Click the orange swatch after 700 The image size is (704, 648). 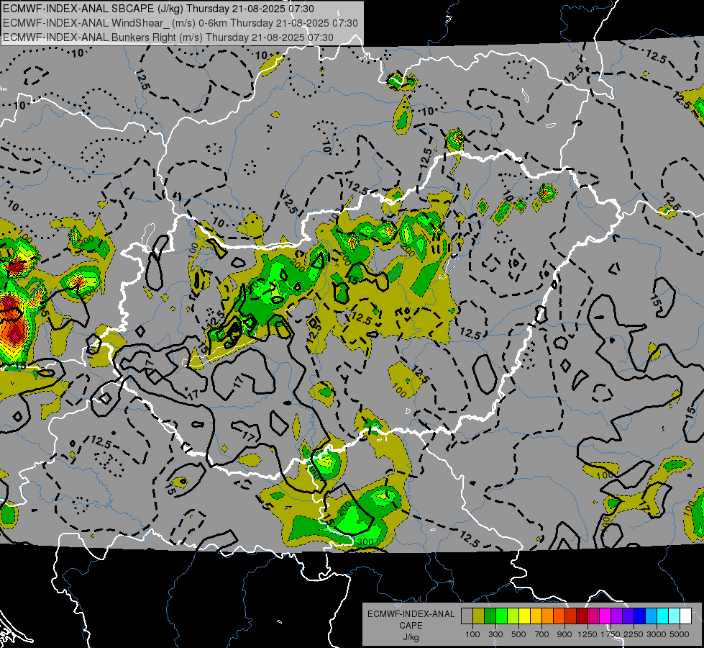(x=548, y=616)
